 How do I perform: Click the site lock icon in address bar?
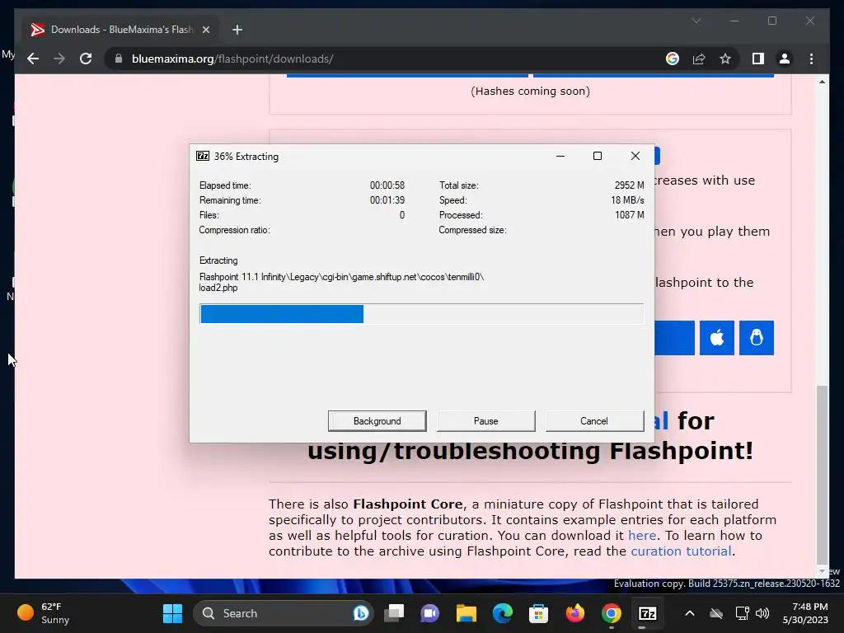[x=119, y=59]
